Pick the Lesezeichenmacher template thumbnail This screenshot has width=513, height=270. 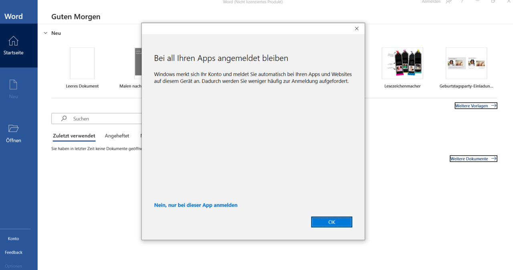click(402, 64)
